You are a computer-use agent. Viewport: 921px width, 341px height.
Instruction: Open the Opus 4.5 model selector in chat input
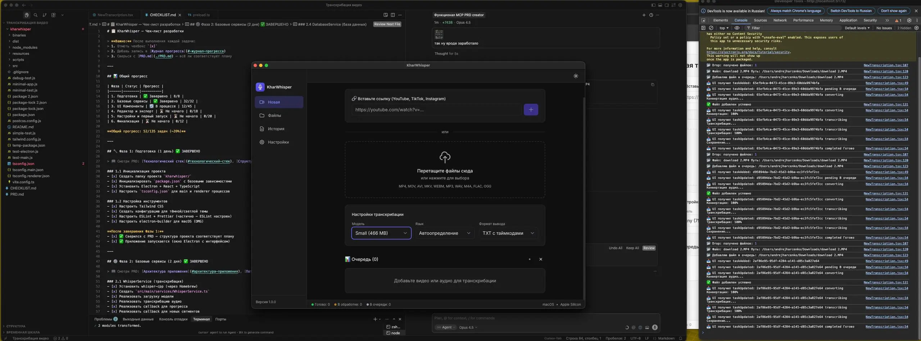468,327
